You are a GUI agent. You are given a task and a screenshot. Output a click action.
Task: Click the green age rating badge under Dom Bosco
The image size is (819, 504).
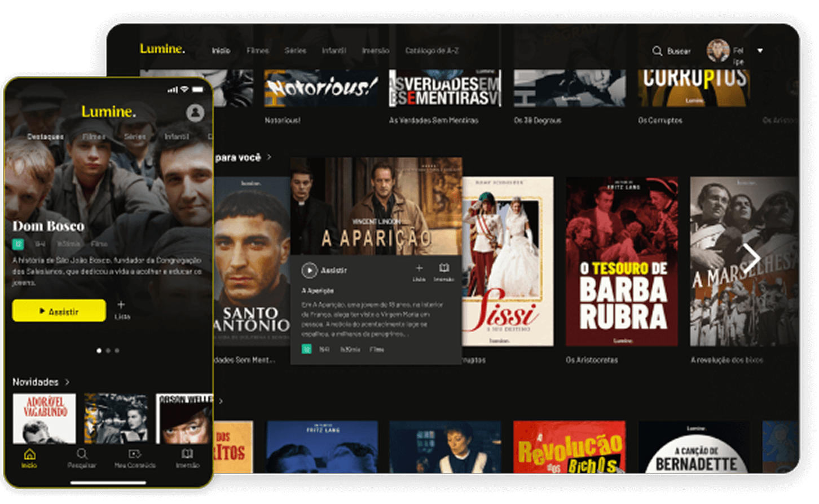(x=18, y=244)
